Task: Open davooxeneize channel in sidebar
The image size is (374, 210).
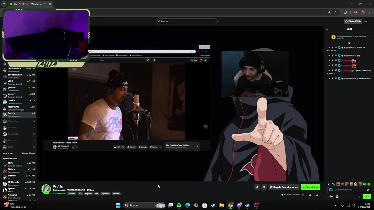Action: [x=19, y=76]
